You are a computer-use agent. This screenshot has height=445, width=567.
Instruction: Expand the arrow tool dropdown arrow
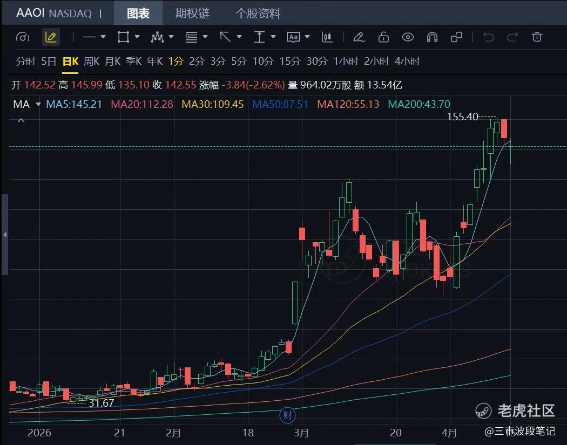[x=239, y=37]
